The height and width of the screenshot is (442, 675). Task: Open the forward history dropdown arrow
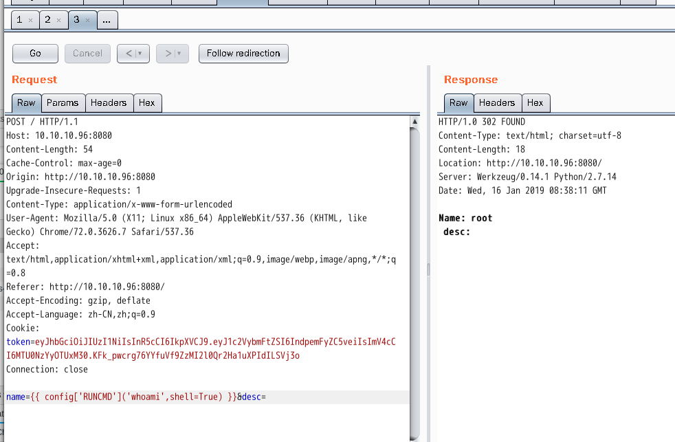coord(179,54)
